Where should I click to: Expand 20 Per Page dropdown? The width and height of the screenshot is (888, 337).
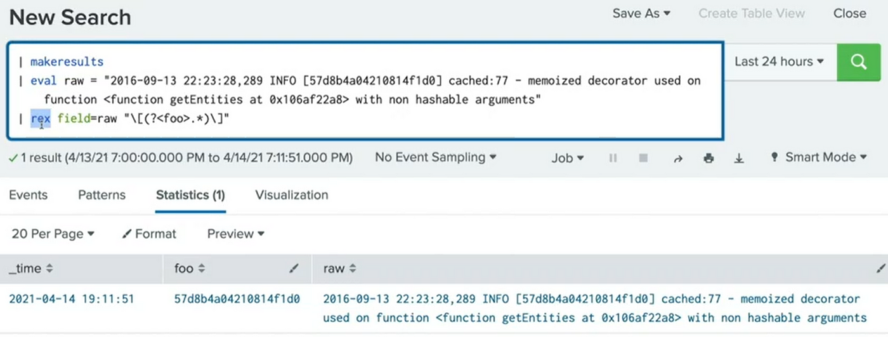point(53,234)
